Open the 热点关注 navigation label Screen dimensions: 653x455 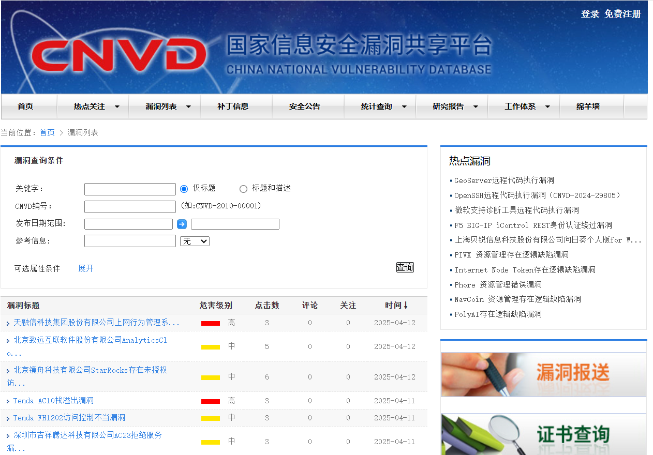[90, 107]
